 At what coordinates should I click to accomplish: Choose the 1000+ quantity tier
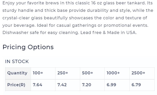117,73
